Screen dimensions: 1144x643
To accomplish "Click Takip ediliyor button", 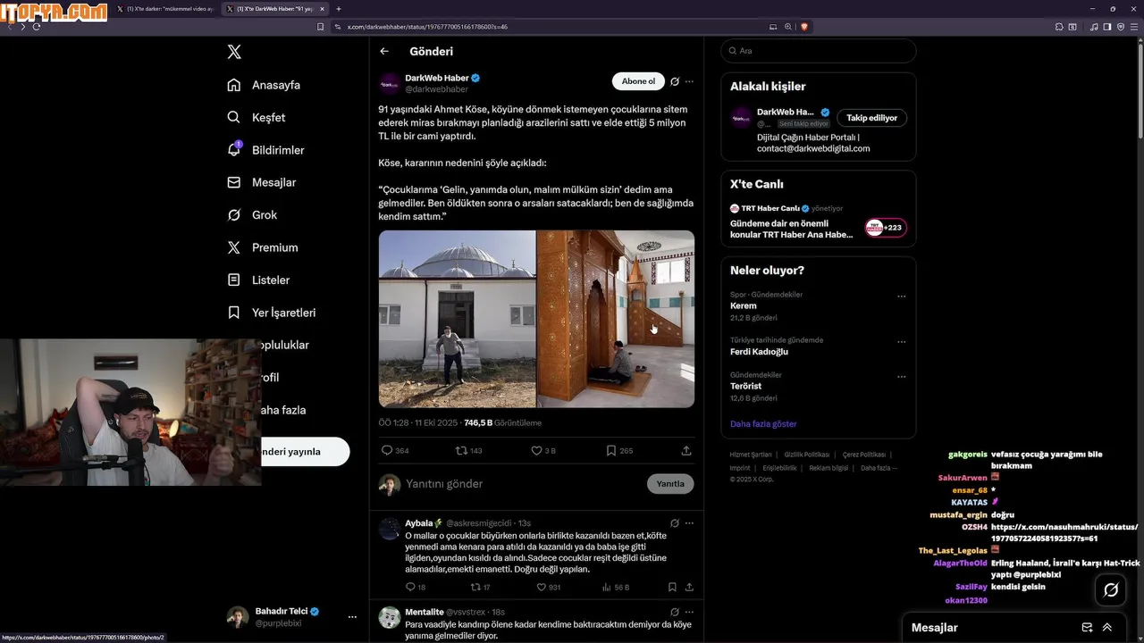I will [x=871, y=118].
